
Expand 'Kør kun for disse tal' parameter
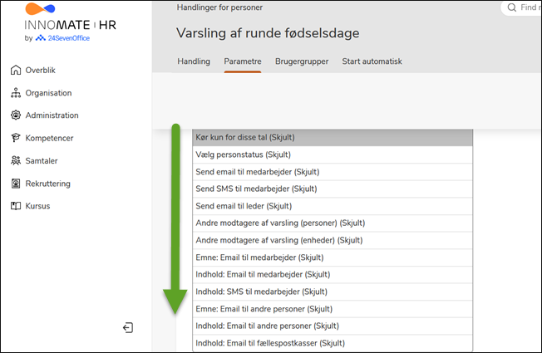332,137
